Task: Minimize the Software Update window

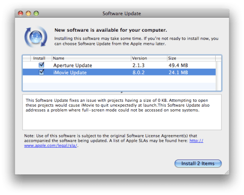Action: (x=28, y=13)
